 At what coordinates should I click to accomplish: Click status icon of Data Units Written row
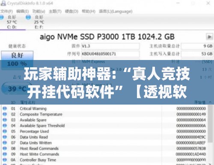[5, 143]
